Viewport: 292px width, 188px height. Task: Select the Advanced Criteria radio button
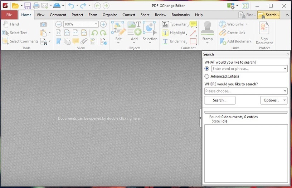pos(207,76)
